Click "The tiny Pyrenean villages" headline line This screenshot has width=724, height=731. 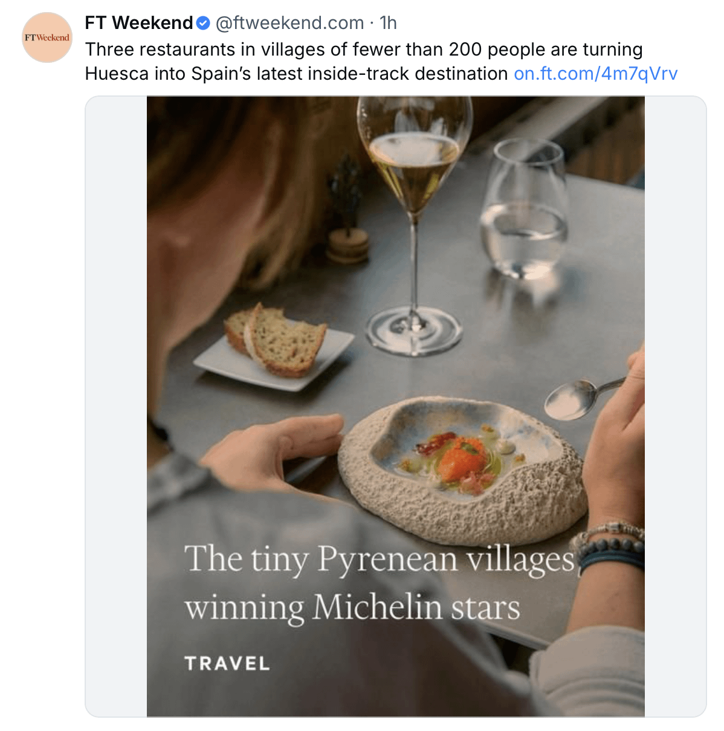(379, 559)
